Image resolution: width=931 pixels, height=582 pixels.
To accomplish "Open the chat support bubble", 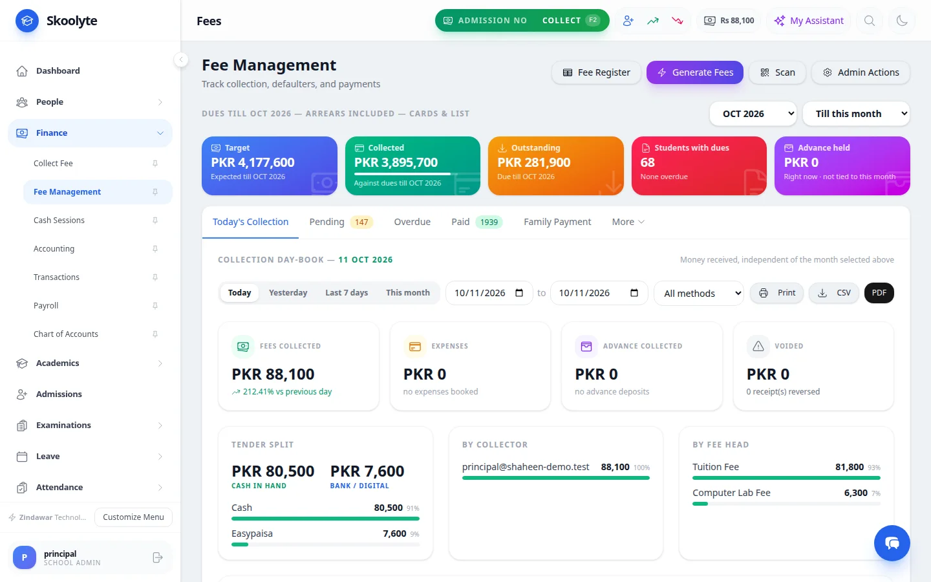I will (x=892, y=543).
